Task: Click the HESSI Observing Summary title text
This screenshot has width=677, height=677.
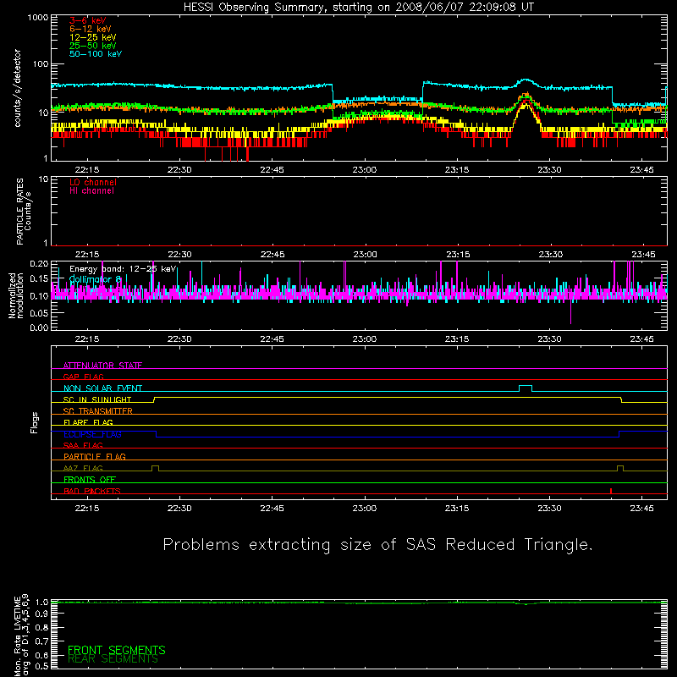Action: (359, 8)
